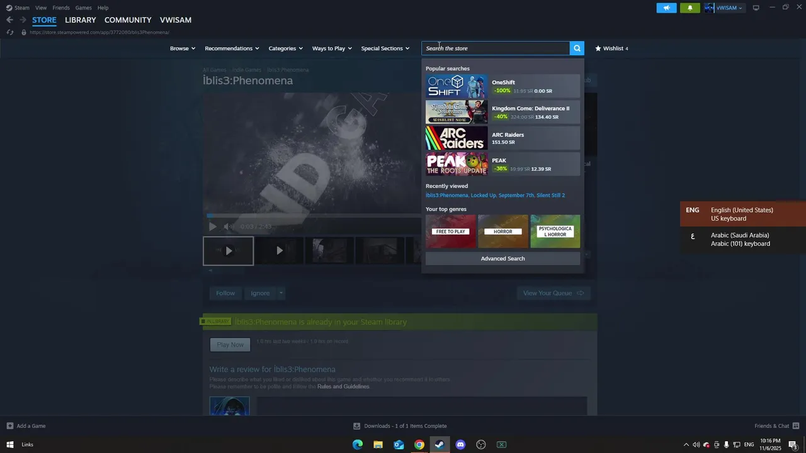
Task: Open File Explorer from the taskbar
Action: (378, 445)
